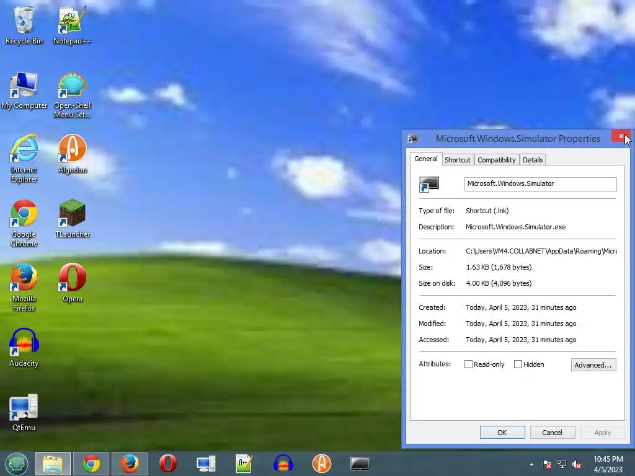Select the Opera desktop shortcut
Viewport: 635px width, 476px height.
click(72, 283)
